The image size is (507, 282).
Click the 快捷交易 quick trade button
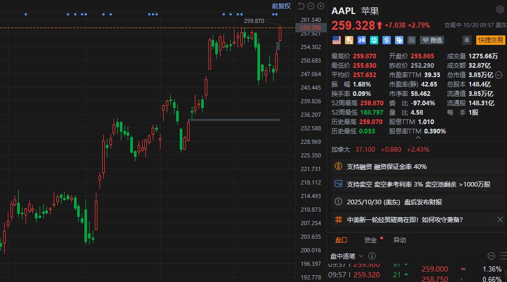point(491,40)
